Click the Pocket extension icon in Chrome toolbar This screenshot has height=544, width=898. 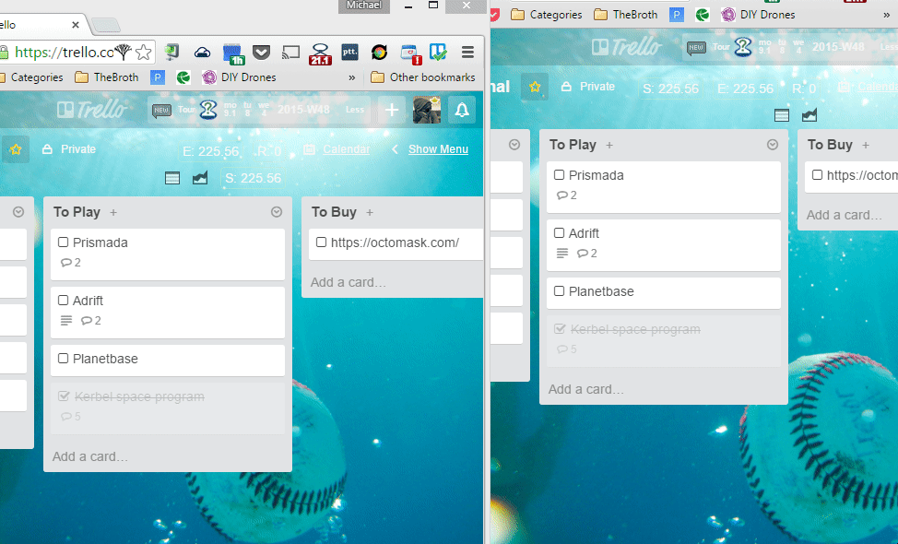[x=262, y=53]
